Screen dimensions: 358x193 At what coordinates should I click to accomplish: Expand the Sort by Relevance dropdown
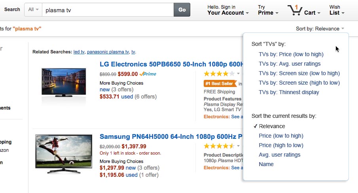click(x=320, y=28)
